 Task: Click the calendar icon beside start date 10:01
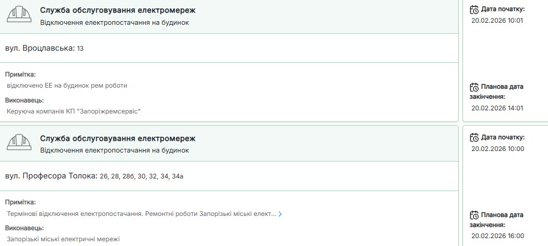[x=474, y=10]
